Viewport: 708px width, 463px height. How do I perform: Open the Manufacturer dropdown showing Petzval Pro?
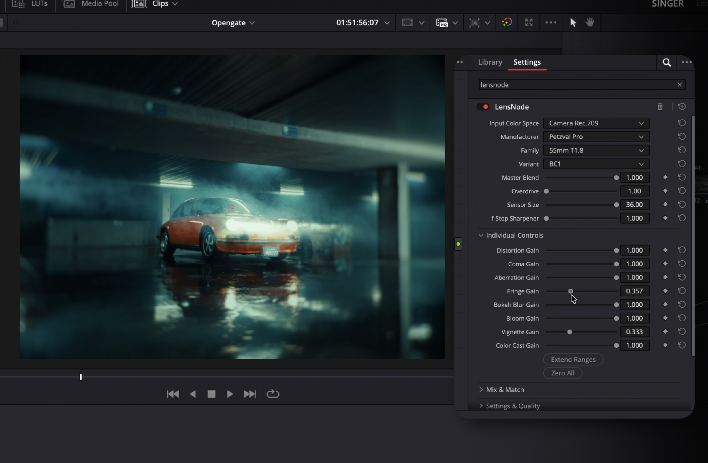[596, 137]
